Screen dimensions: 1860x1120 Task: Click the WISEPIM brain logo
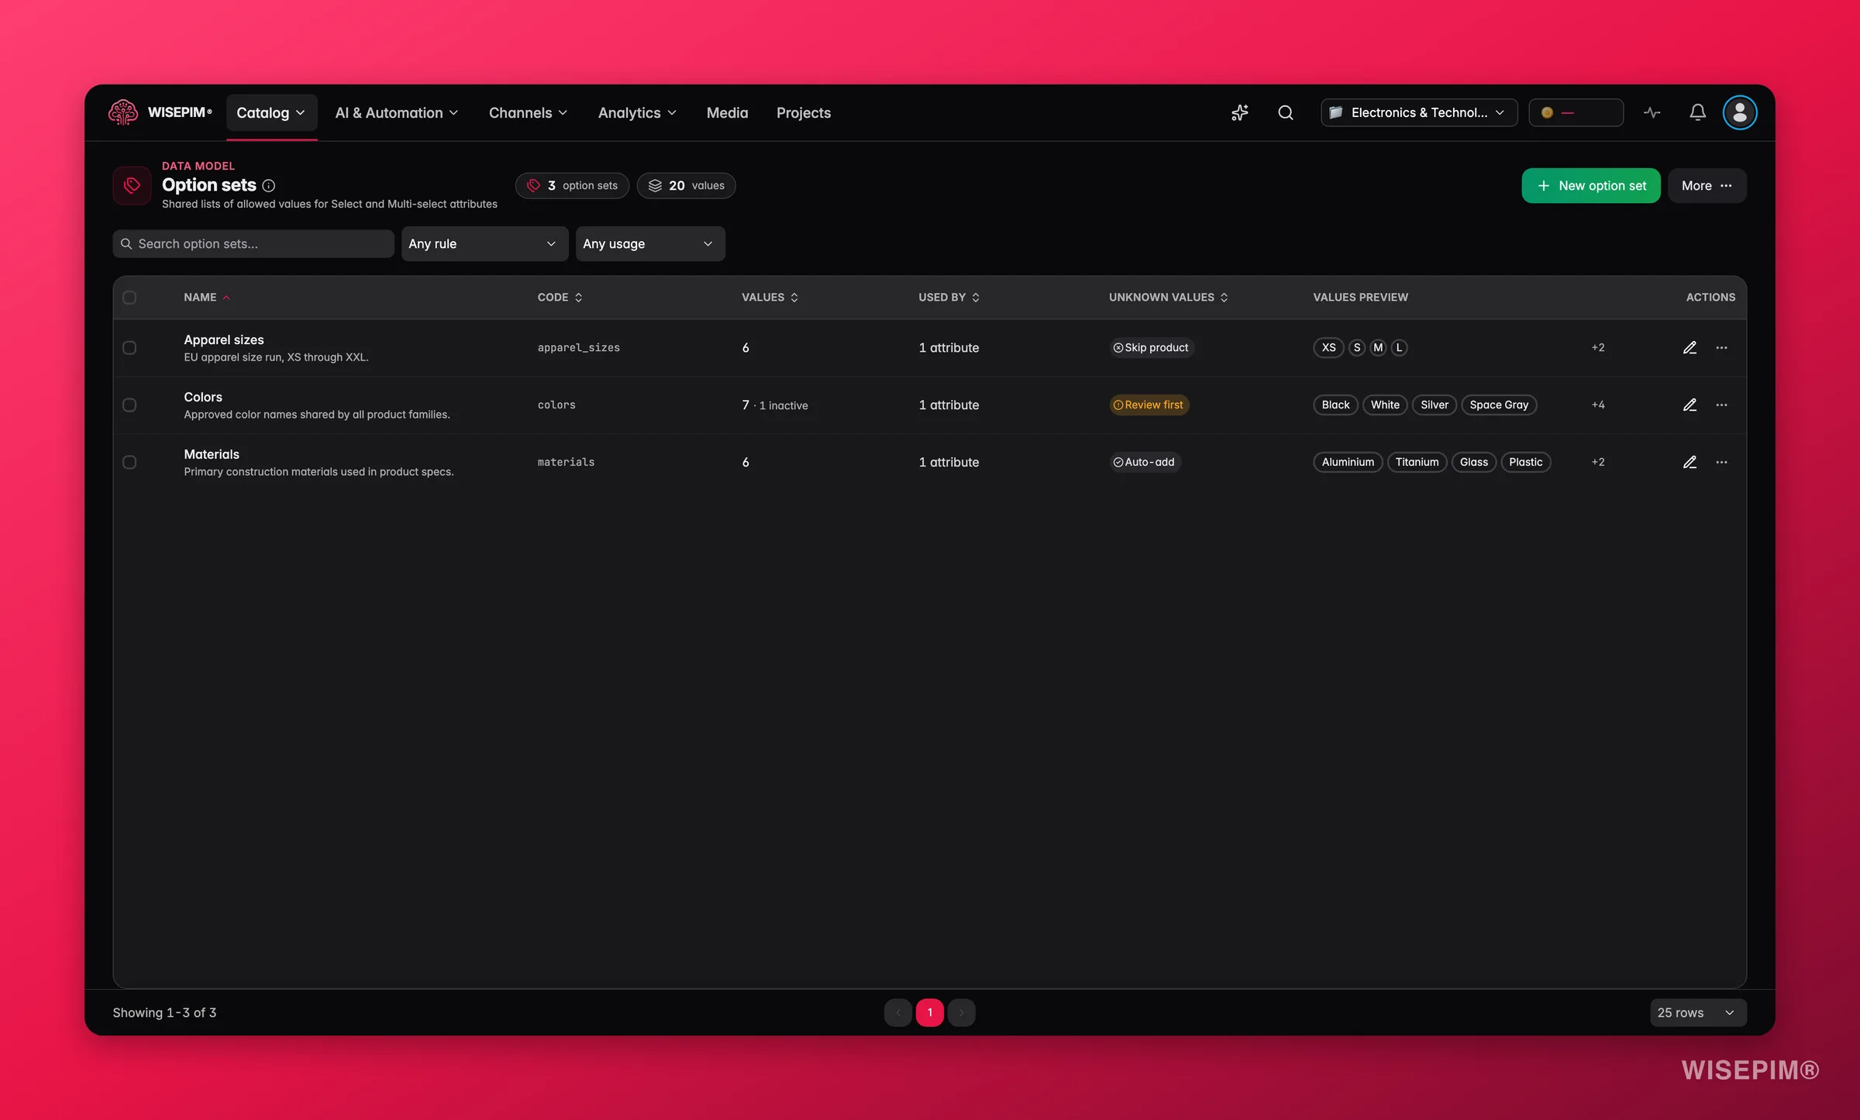122,112
